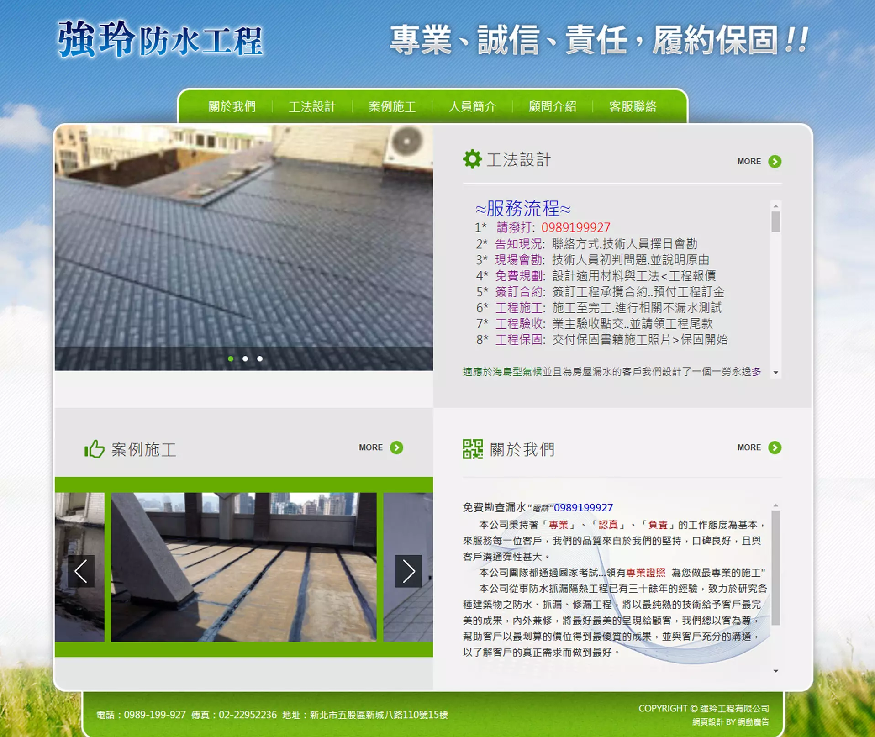Click the QR-style icon beside 關於我們 heading
This screenshot has height=737, width=875.
tap(472, 449)
